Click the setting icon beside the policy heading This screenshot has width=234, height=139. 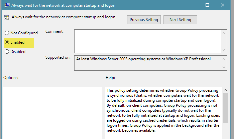(x=6, y=17)
